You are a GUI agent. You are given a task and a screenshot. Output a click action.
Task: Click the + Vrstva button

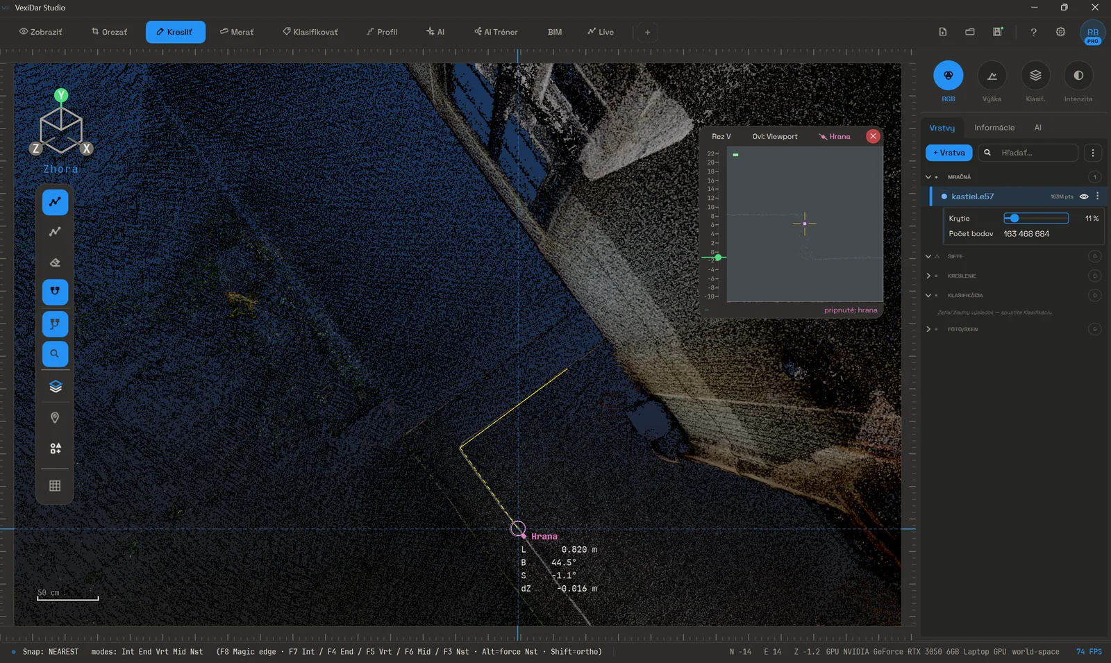click(x=949, y=153)
